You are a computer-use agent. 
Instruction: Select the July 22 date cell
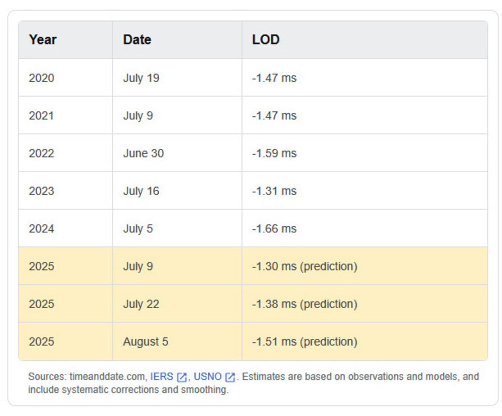[x=141, y=304]
